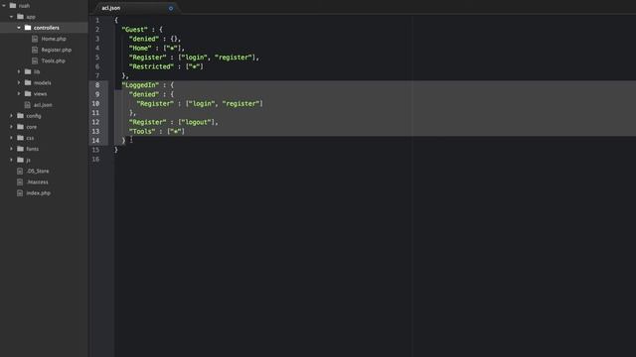Click the .htaccess file icon

[x=20, y=181]
